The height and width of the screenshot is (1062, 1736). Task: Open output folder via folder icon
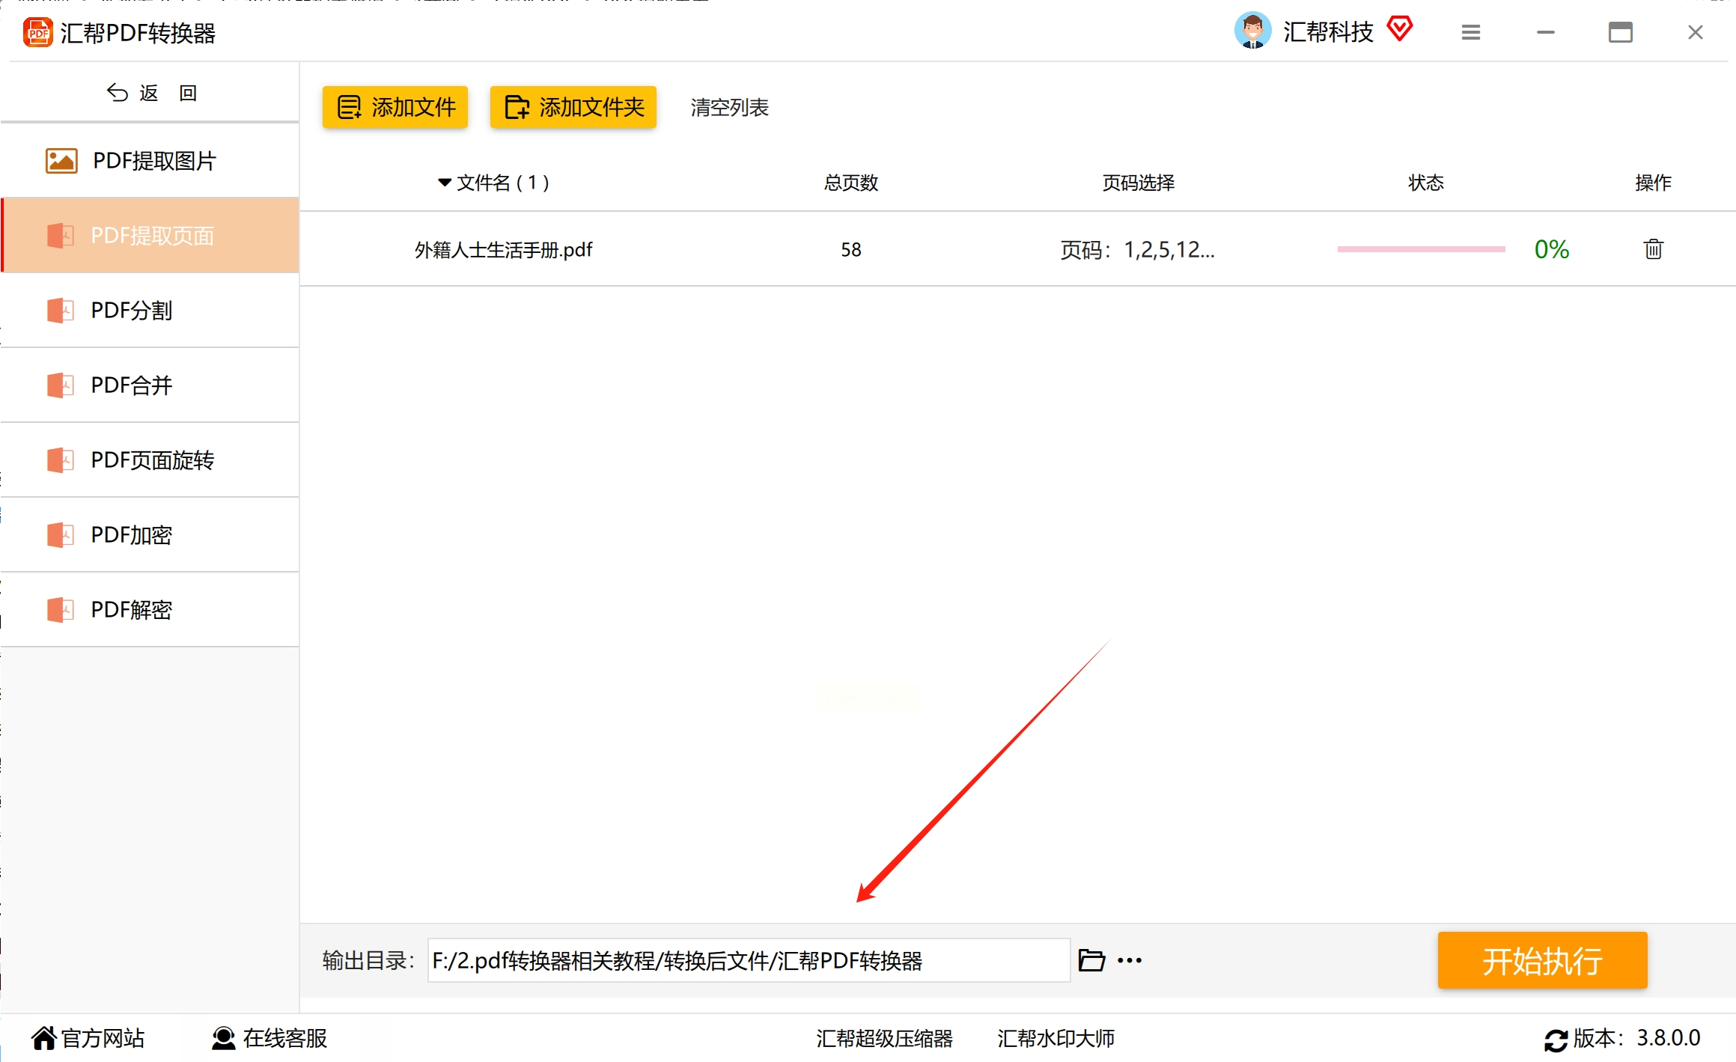tap(1091, 960)
